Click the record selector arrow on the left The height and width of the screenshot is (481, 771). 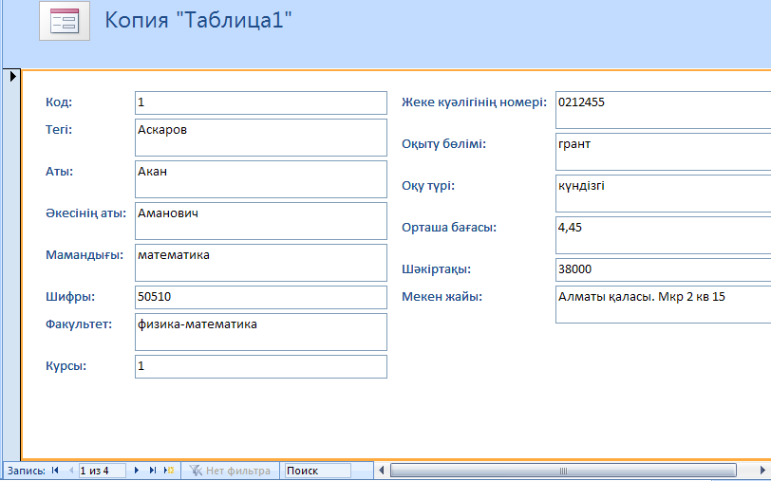pos(12,76)
